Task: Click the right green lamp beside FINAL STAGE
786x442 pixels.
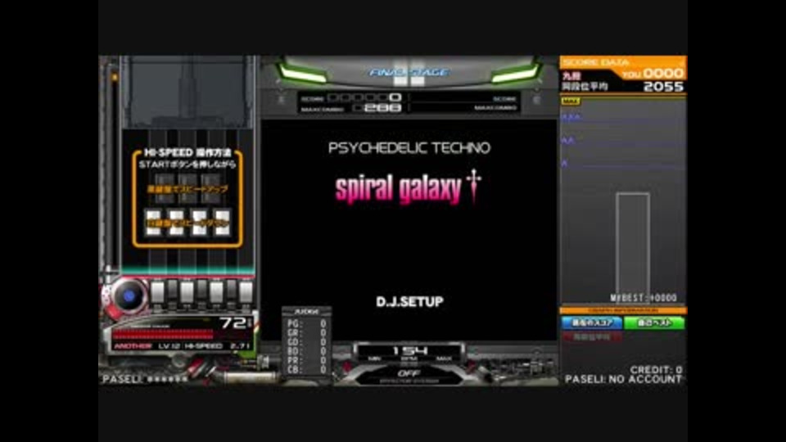Action: click(516, 74)
